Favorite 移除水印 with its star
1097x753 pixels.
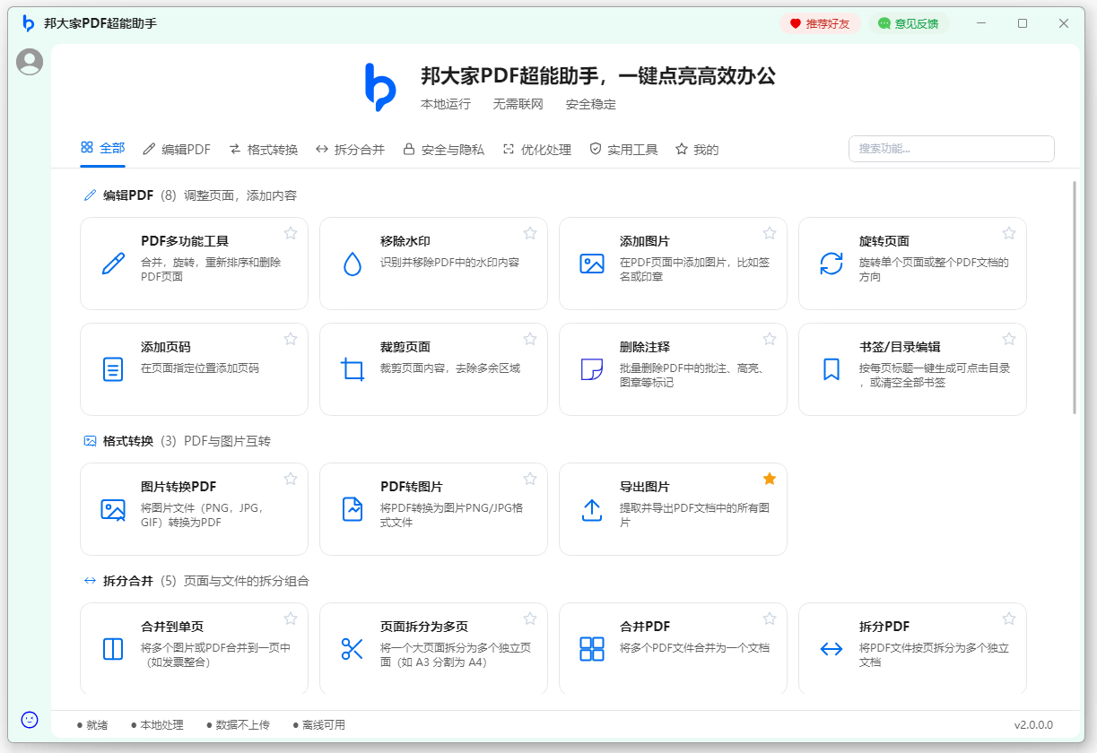coord(530,233)
